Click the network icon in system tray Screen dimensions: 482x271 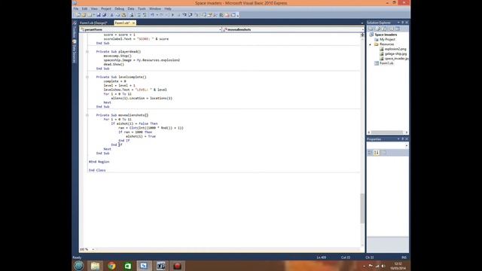pyautogui.click(x=377, y=266)
